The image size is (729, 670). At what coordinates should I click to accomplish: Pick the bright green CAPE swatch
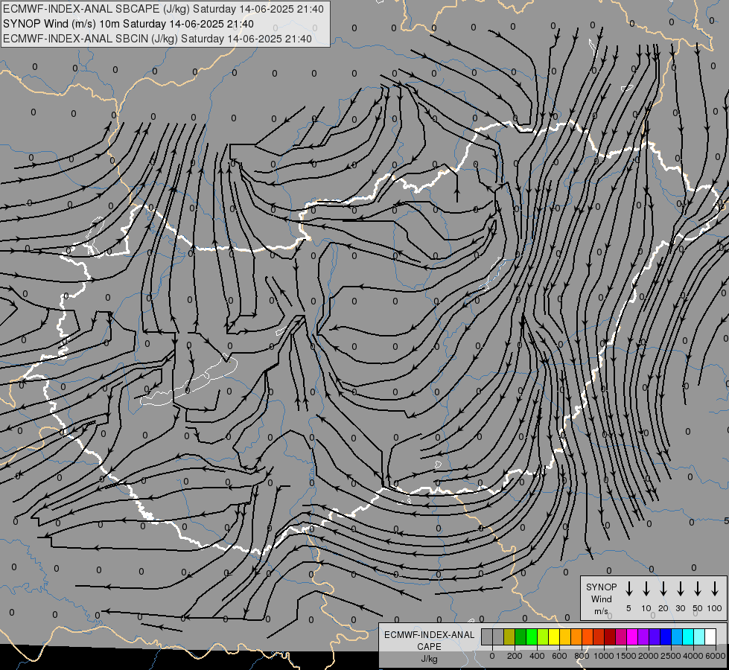532,636
